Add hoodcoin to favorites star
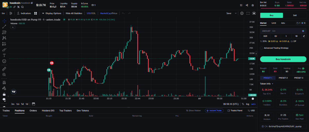 point(253,5)
